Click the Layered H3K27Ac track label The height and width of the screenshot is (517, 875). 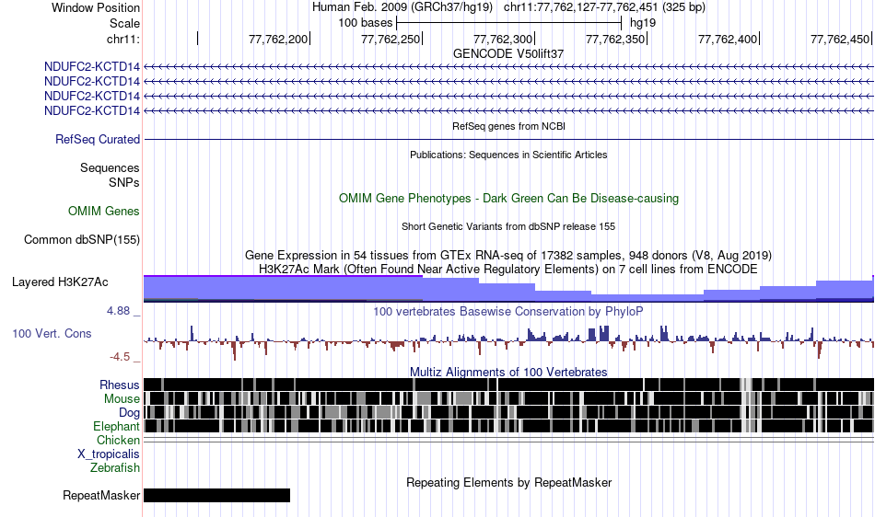pos(60,281)
